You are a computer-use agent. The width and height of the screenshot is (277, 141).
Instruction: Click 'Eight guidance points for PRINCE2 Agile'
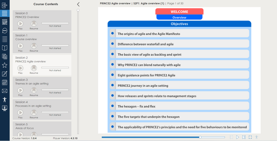pos(179,75)
